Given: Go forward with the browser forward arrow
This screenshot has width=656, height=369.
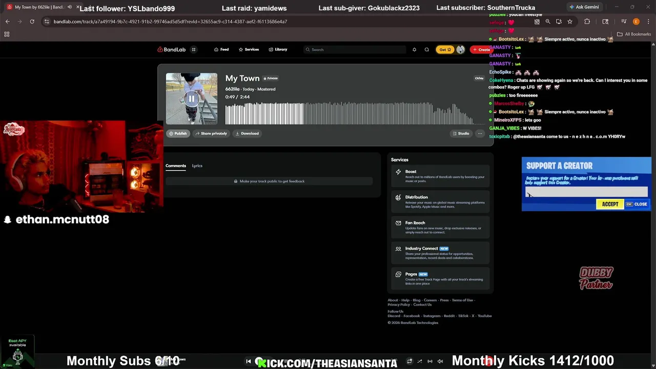Looking at the screenshot, I should 19,22.
